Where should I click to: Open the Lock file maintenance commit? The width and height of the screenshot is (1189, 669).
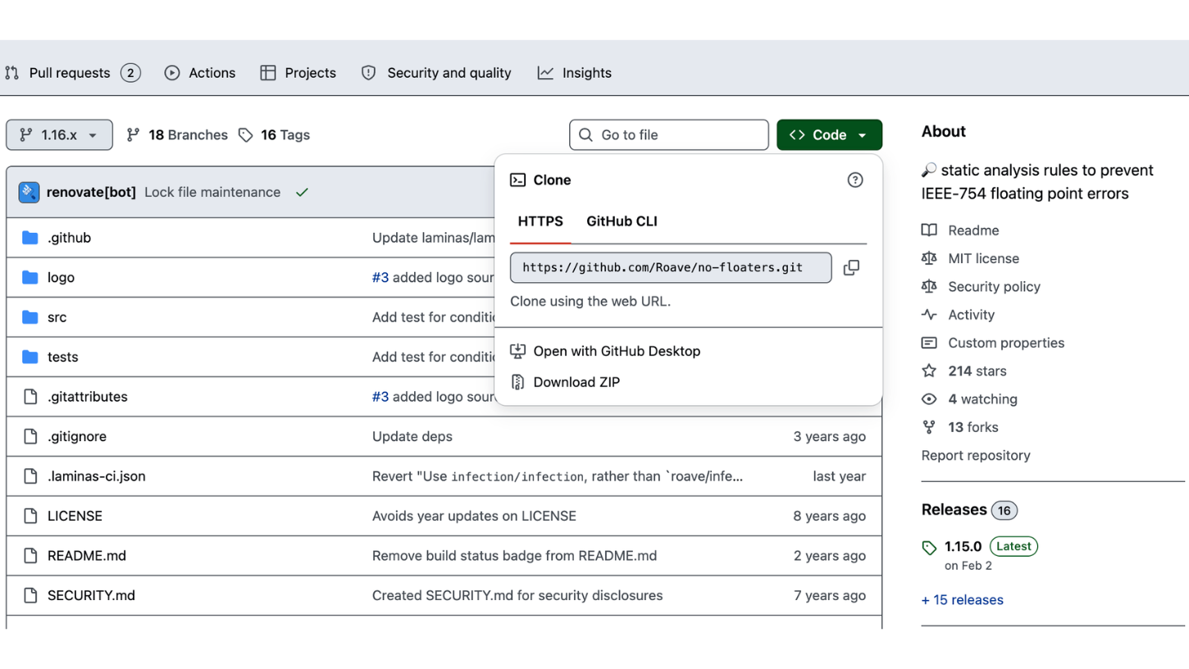212,193
